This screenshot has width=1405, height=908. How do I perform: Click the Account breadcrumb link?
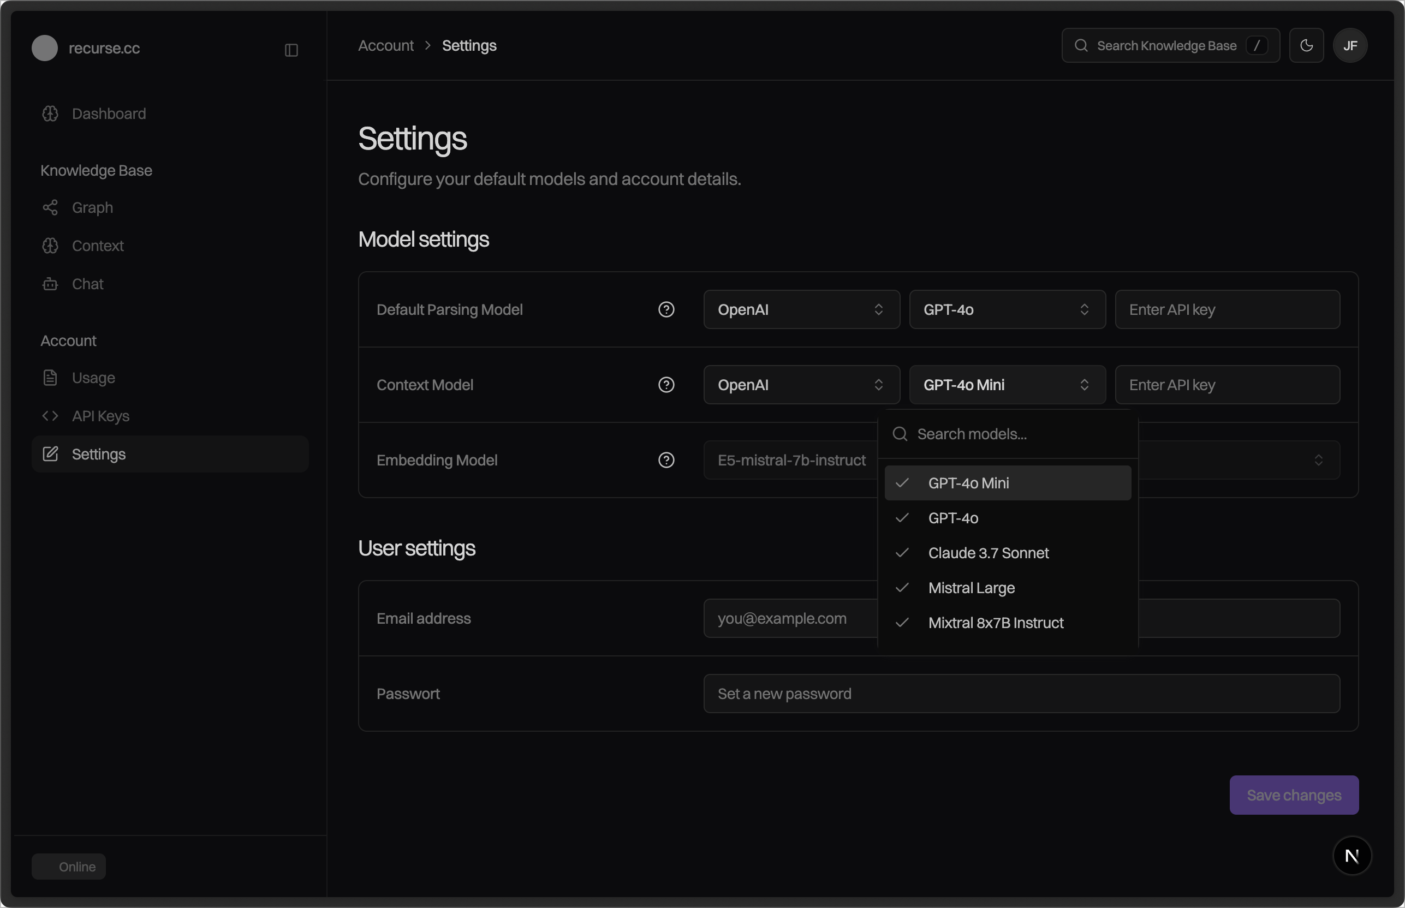pyautogui.click(x=386, y=45)
